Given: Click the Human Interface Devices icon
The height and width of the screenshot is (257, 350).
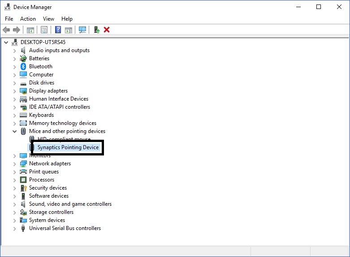Looking at the screenshot, I should [23, 99].
